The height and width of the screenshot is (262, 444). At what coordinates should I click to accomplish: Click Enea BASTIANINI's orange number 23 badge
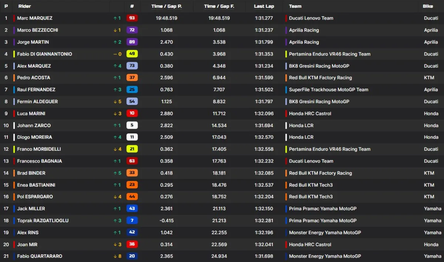pos(132,185)
